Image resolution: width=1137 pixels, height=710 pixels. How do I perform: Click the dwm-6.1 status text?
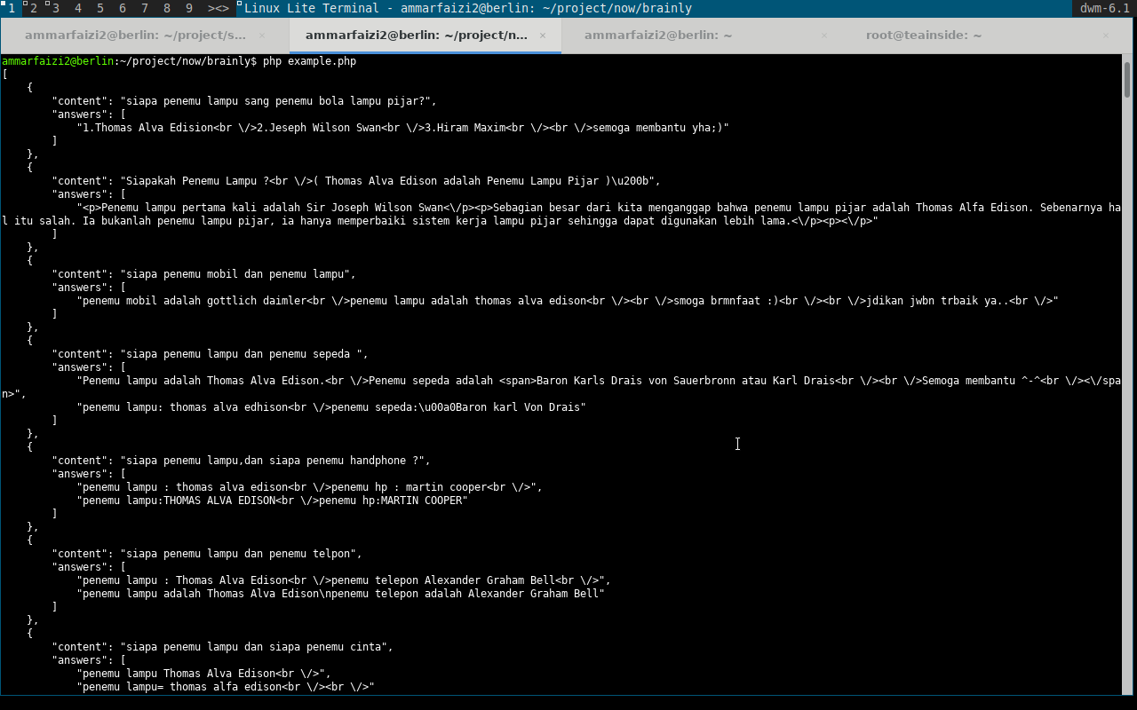coord(1105,8)
